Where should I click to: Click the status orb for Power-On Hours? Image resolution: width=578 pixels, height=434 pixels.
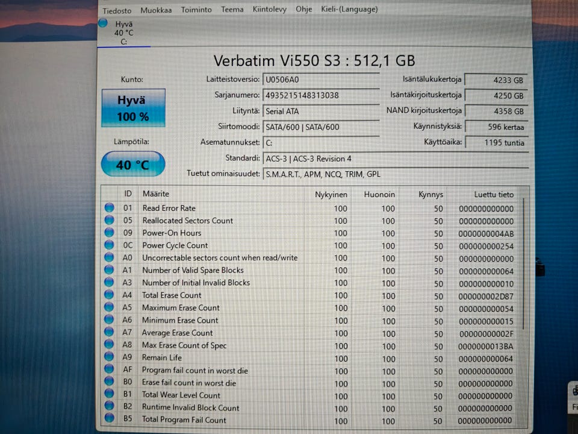click(x=110, y=233)
